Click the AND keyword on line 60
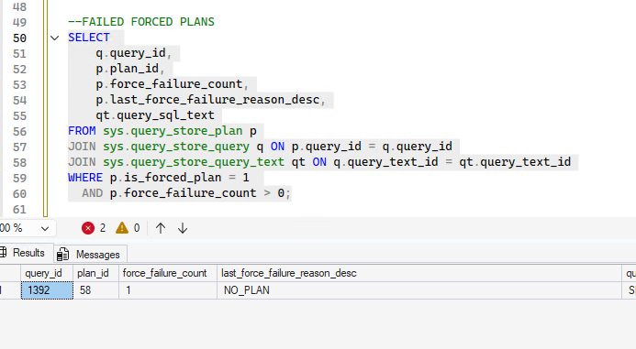636x349 pixels. [x=93, y=193]
